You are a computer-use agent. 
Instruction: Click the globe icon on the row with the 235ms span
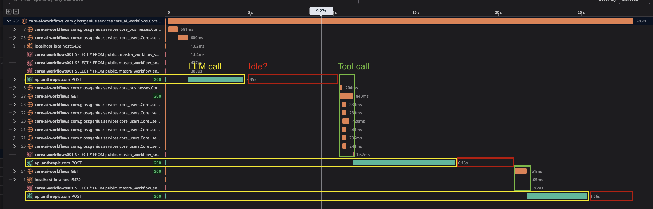(30, 138)
